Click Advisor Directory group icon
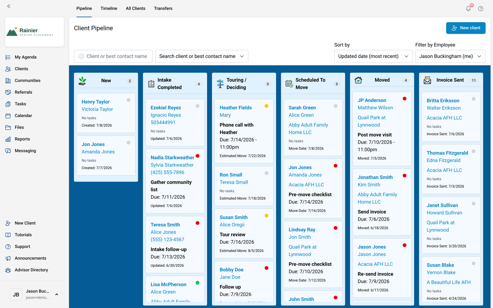 pos(8,270)
